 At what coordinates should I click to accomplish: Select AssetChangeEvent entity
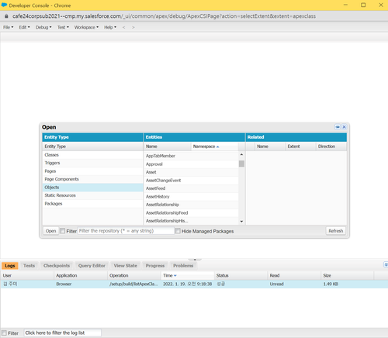(191, 181)
